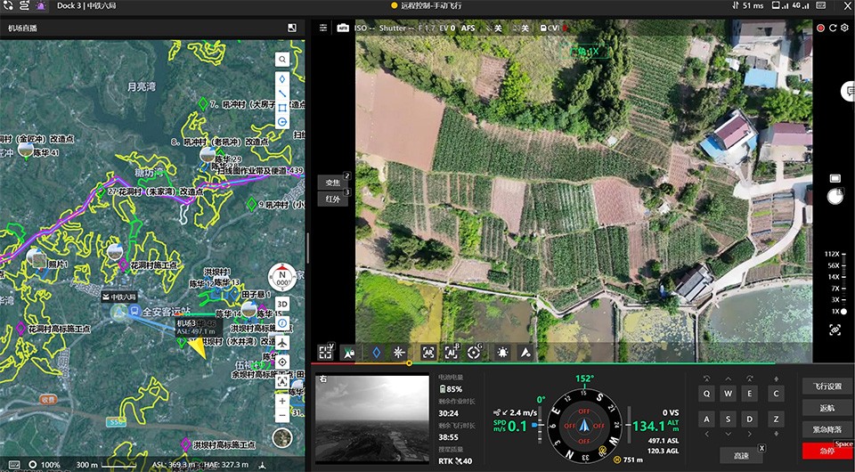Click the D key to fly right
The height and width of the screenshot is (472, 855).
click(749, 419)
